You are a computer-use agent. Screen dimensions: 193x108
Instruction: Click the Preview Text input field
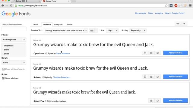(64, 30)
